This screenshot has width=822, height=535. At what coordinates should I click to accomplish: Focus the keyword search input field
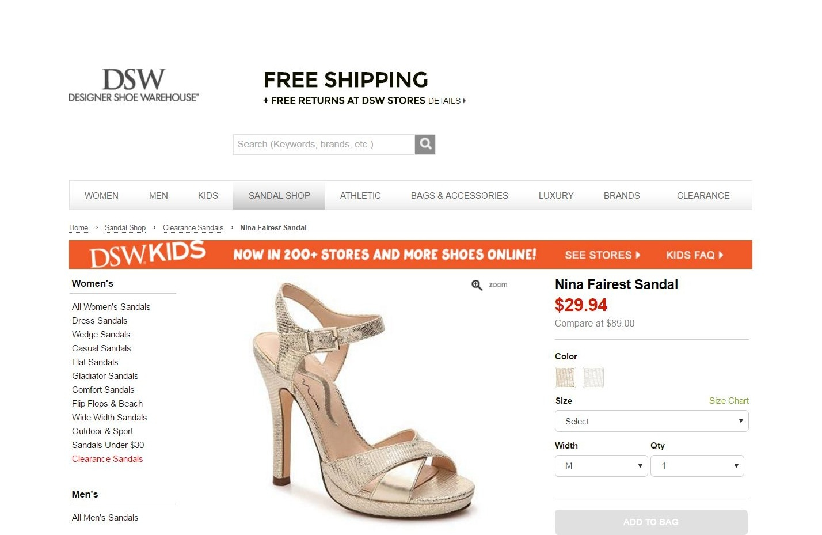pyautogui.click(x=324, y=145)
